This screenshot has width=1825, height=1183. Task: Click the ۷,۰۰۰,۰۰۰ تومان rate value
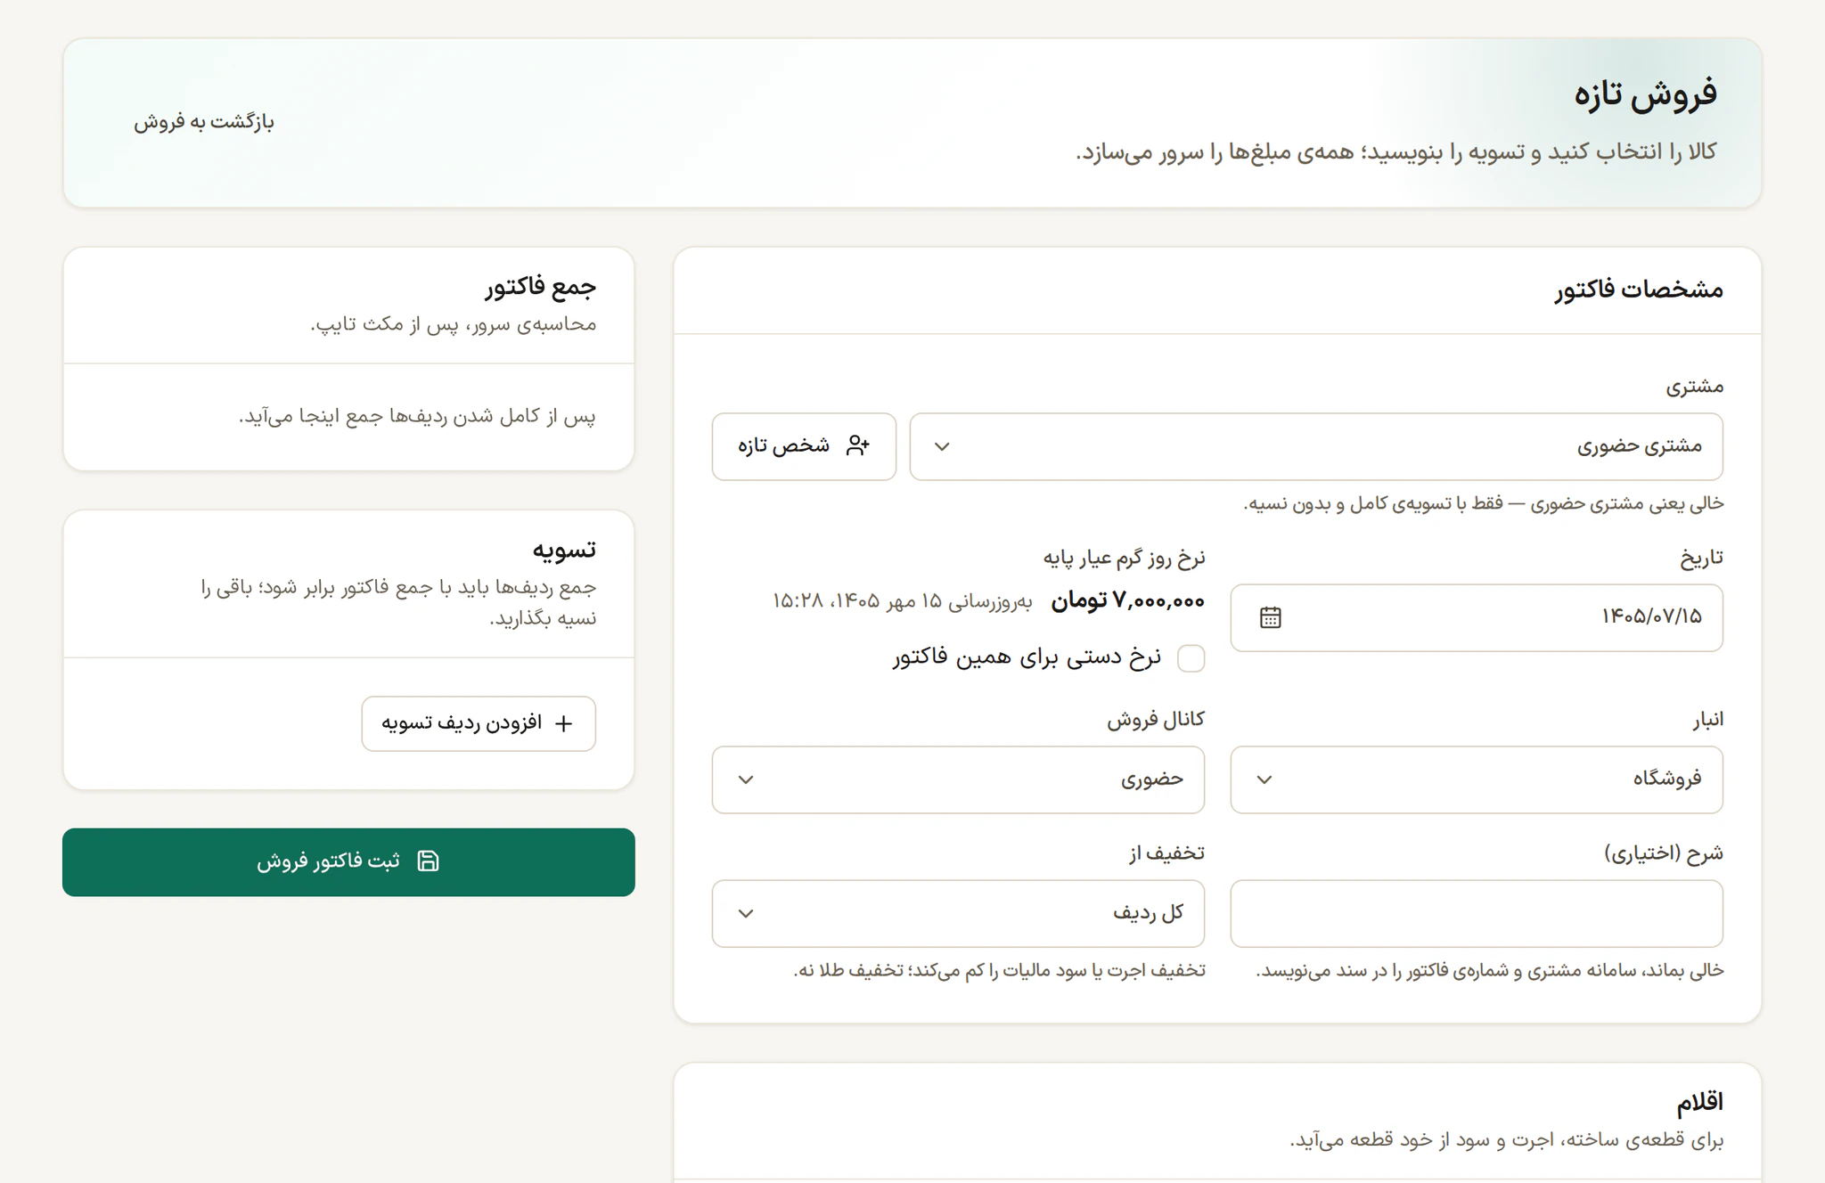(x=1127, y=601)
